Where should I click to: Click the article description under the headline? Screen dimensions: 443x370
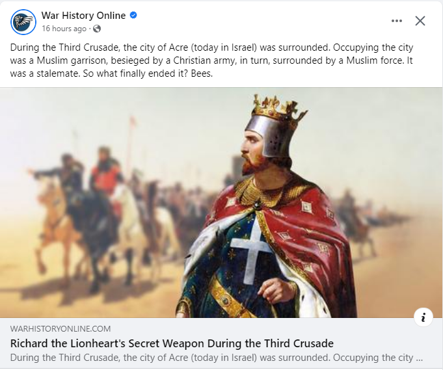[x=217, y=358]
